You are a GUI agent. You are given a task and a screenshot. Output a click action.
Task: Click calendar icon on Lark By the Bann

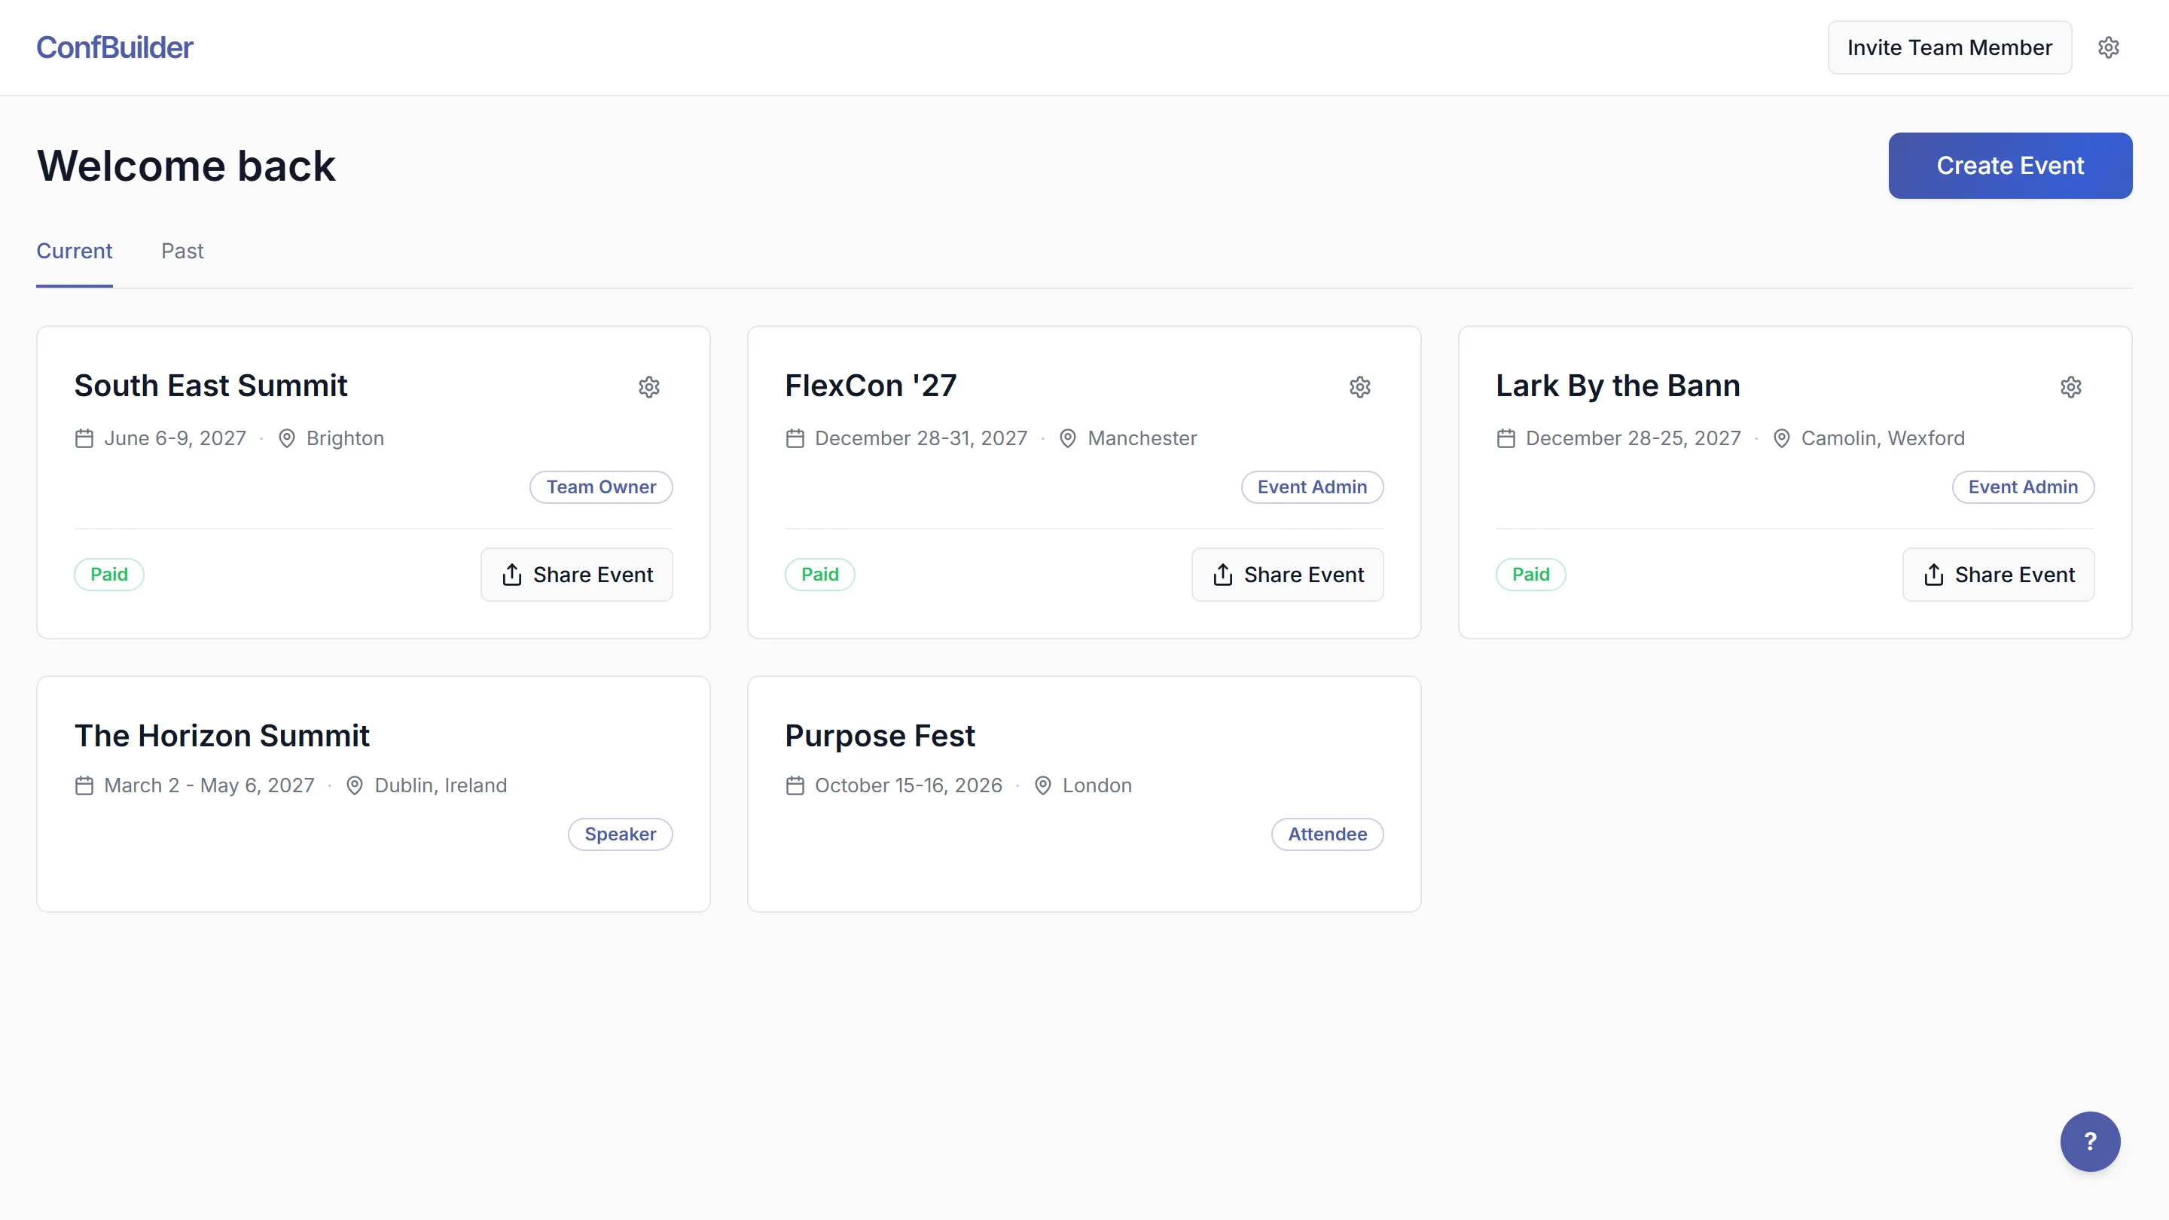click(1506, 438)
